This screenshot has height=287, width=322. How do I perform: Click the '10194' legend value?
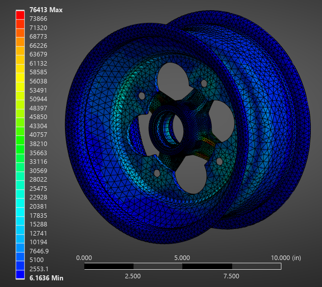coord(38,242)
